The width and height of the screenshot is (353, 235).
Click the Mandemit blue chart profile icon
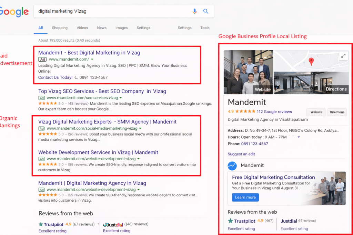point(232,165)
